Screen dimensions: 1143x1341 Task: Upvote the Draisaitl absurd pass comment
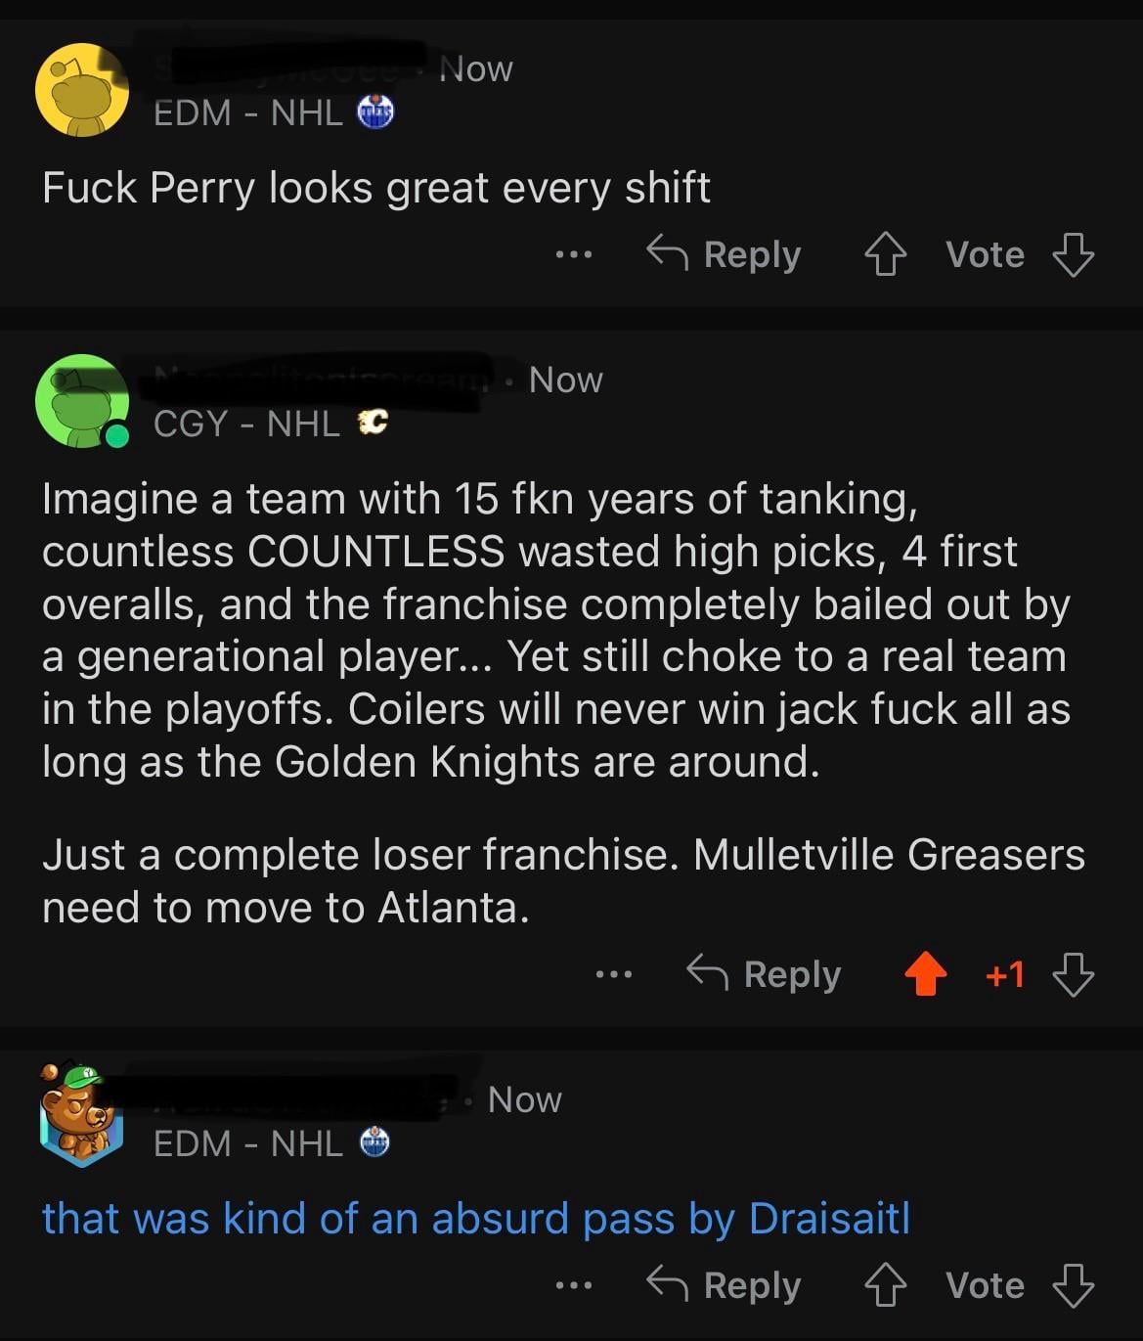[886, 1286]
